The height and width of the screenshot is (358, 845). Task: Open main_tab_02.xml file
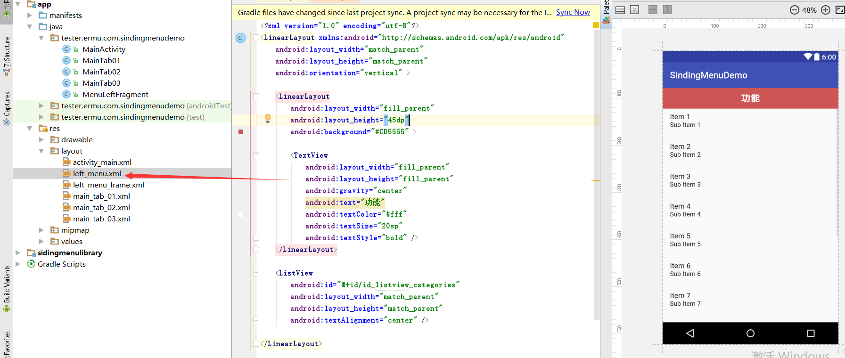(x=101, y=207)
